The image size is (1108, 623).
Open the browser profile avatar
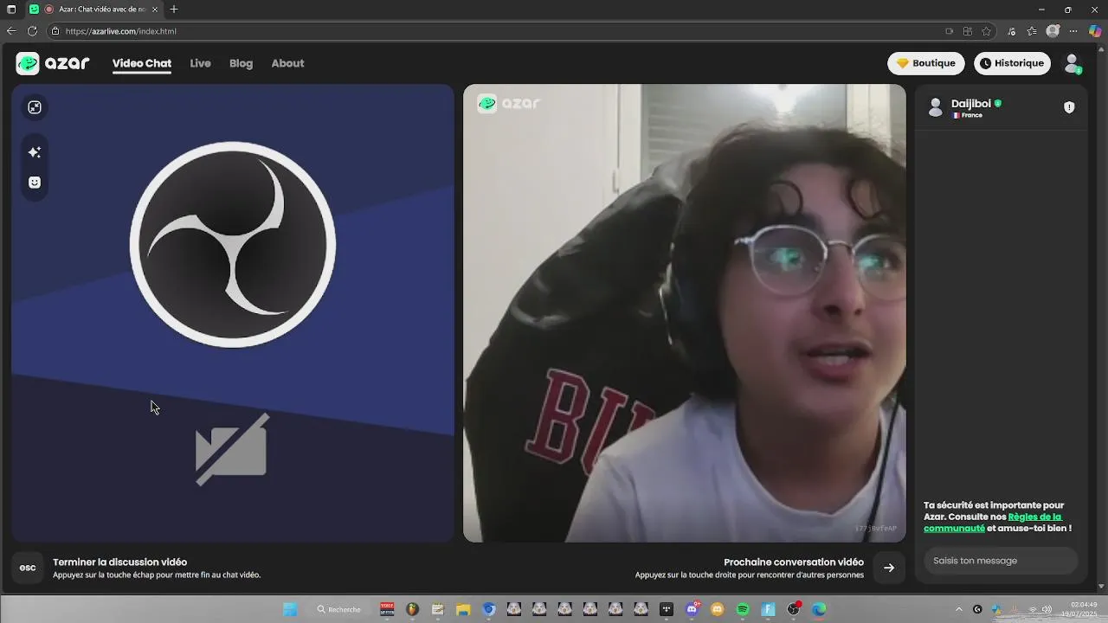pyautogui.click(x=1053, y=31)
